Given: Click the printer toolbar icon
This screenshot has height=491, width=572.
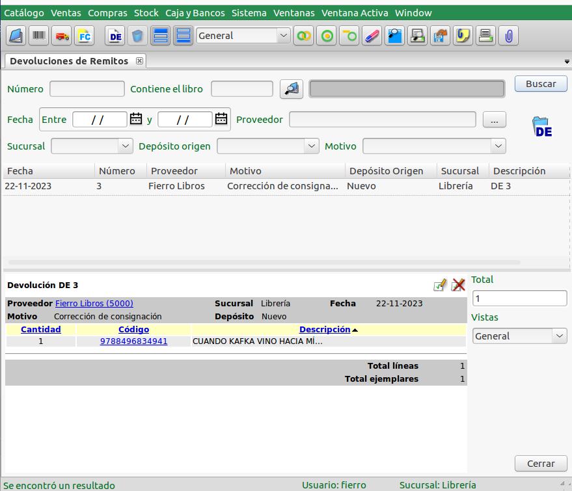Looking at the screenshot, I should tap(485, 36).
